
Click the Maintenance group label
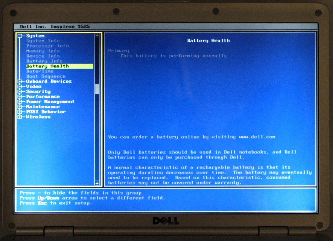pos(43,107)
